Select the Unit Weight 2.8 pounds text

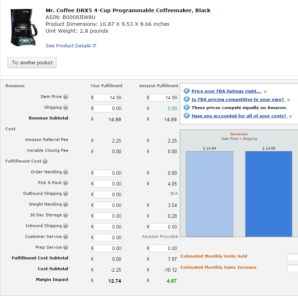(x=77, y=31)
